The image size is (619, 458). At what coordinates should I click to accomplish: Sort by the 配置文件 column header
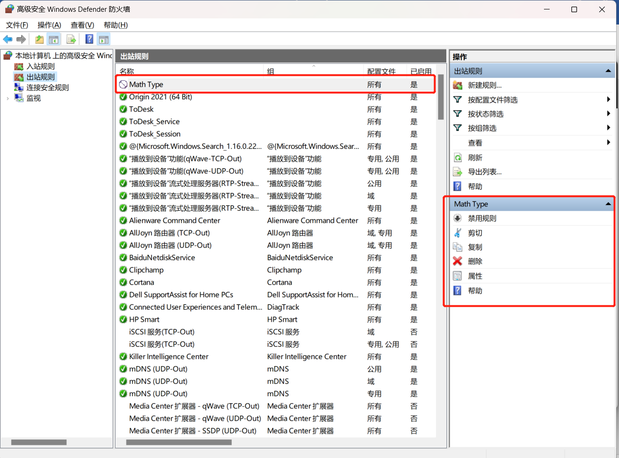coord(382,71)
